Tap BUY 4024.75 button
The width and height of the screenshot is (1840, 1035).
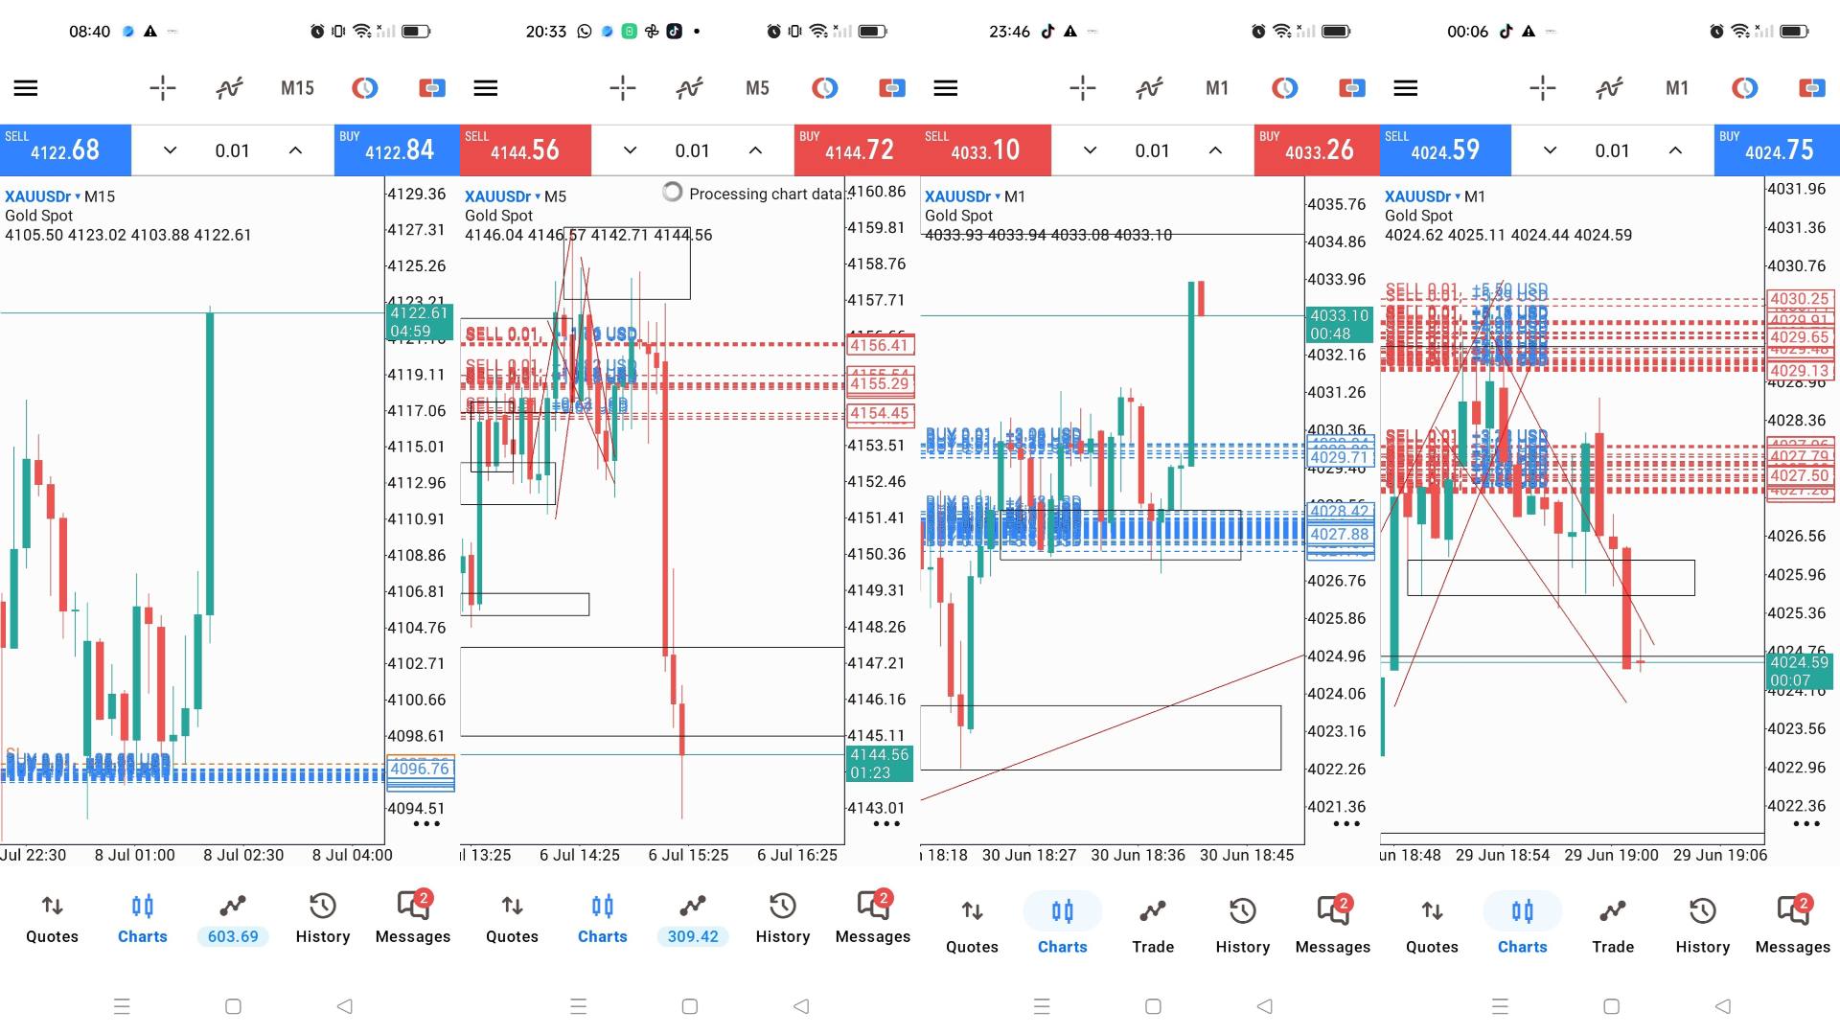pyautogui.click(x=1777, y=149)
